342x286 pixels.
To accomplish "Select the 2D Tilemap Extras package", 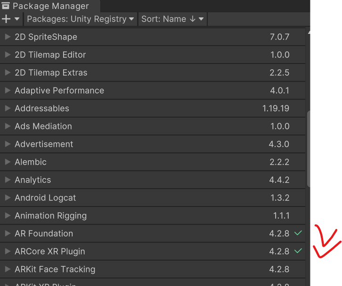I will (x=153, y=72).
